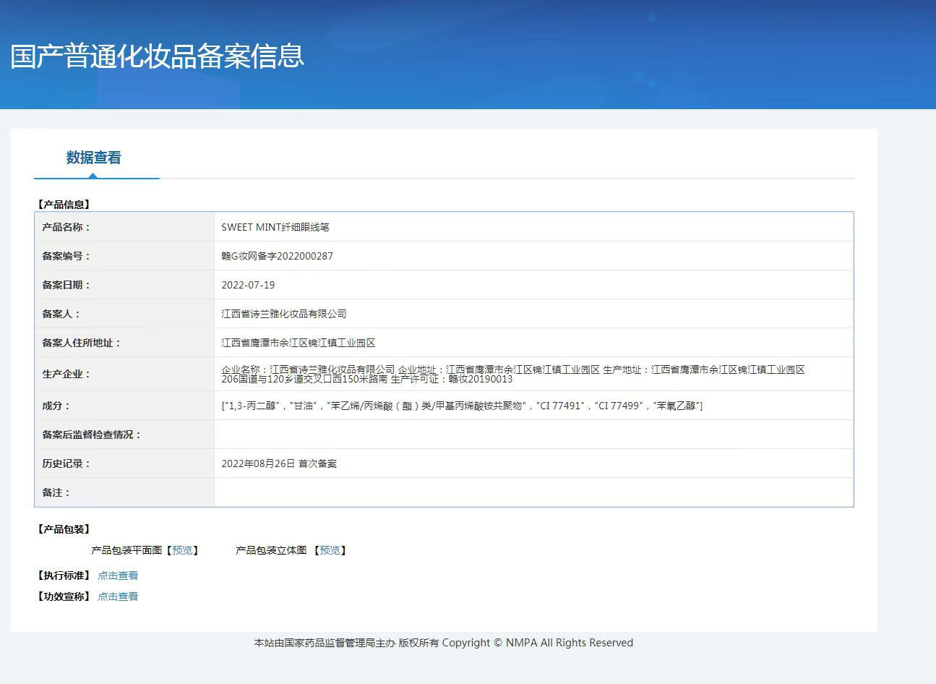
Task: Click the 生产企业 details text
Action: 513,374
